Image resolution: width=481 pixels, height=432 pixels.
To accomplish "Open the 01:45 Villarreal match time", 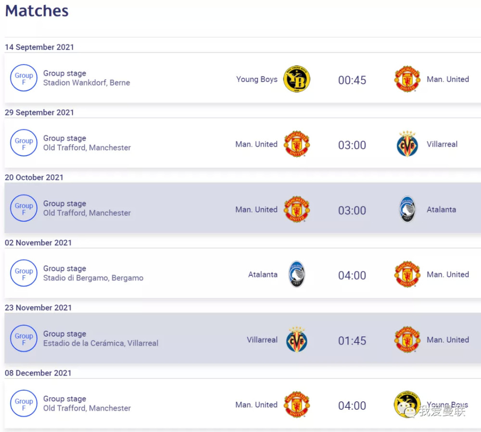I will 352,341.
